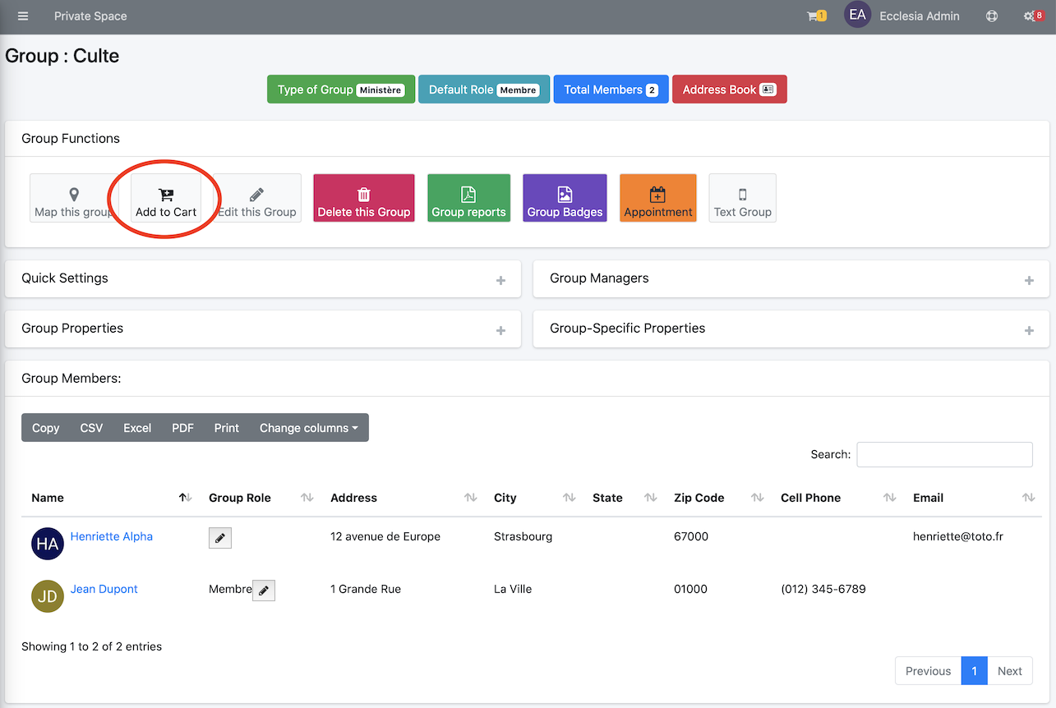Screen dimensions: 1056x708
Task: Click Edit this Group button
Action: (257, 198)
